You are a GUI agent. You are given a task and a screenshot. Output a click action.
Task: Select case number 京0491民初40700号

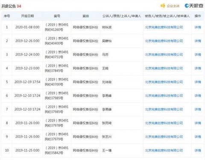click(57, 82)
